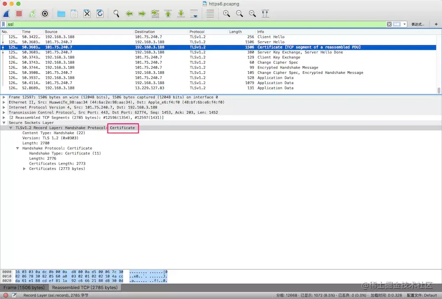The image size is (442, 299).
Task: Save this capture file icon
Action: click(x=74, y=14)
